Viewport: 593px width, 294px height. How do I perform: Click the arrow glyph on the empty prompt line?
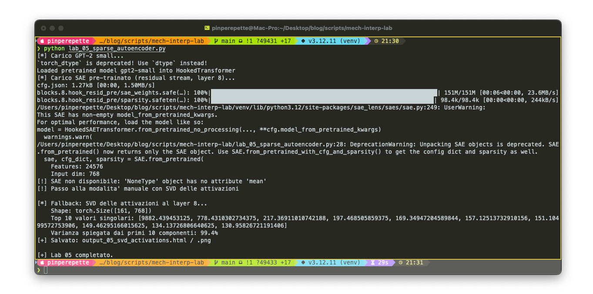(x=38, y=269)
